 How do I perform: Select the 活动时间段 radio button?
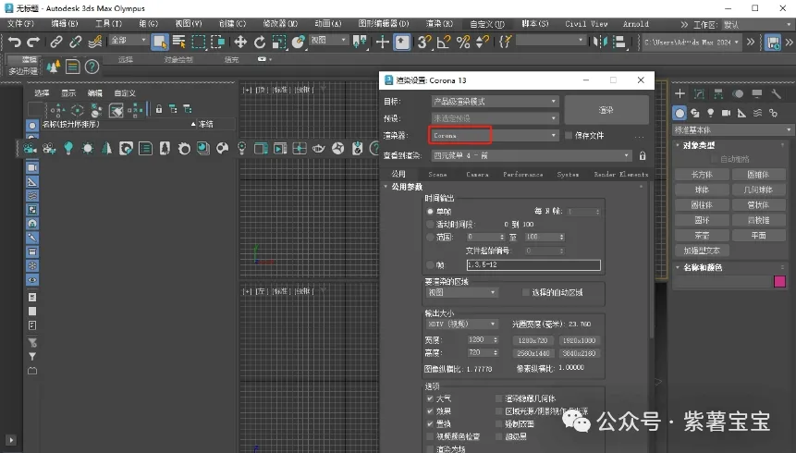pyautogui.click(x=430, y=225)
